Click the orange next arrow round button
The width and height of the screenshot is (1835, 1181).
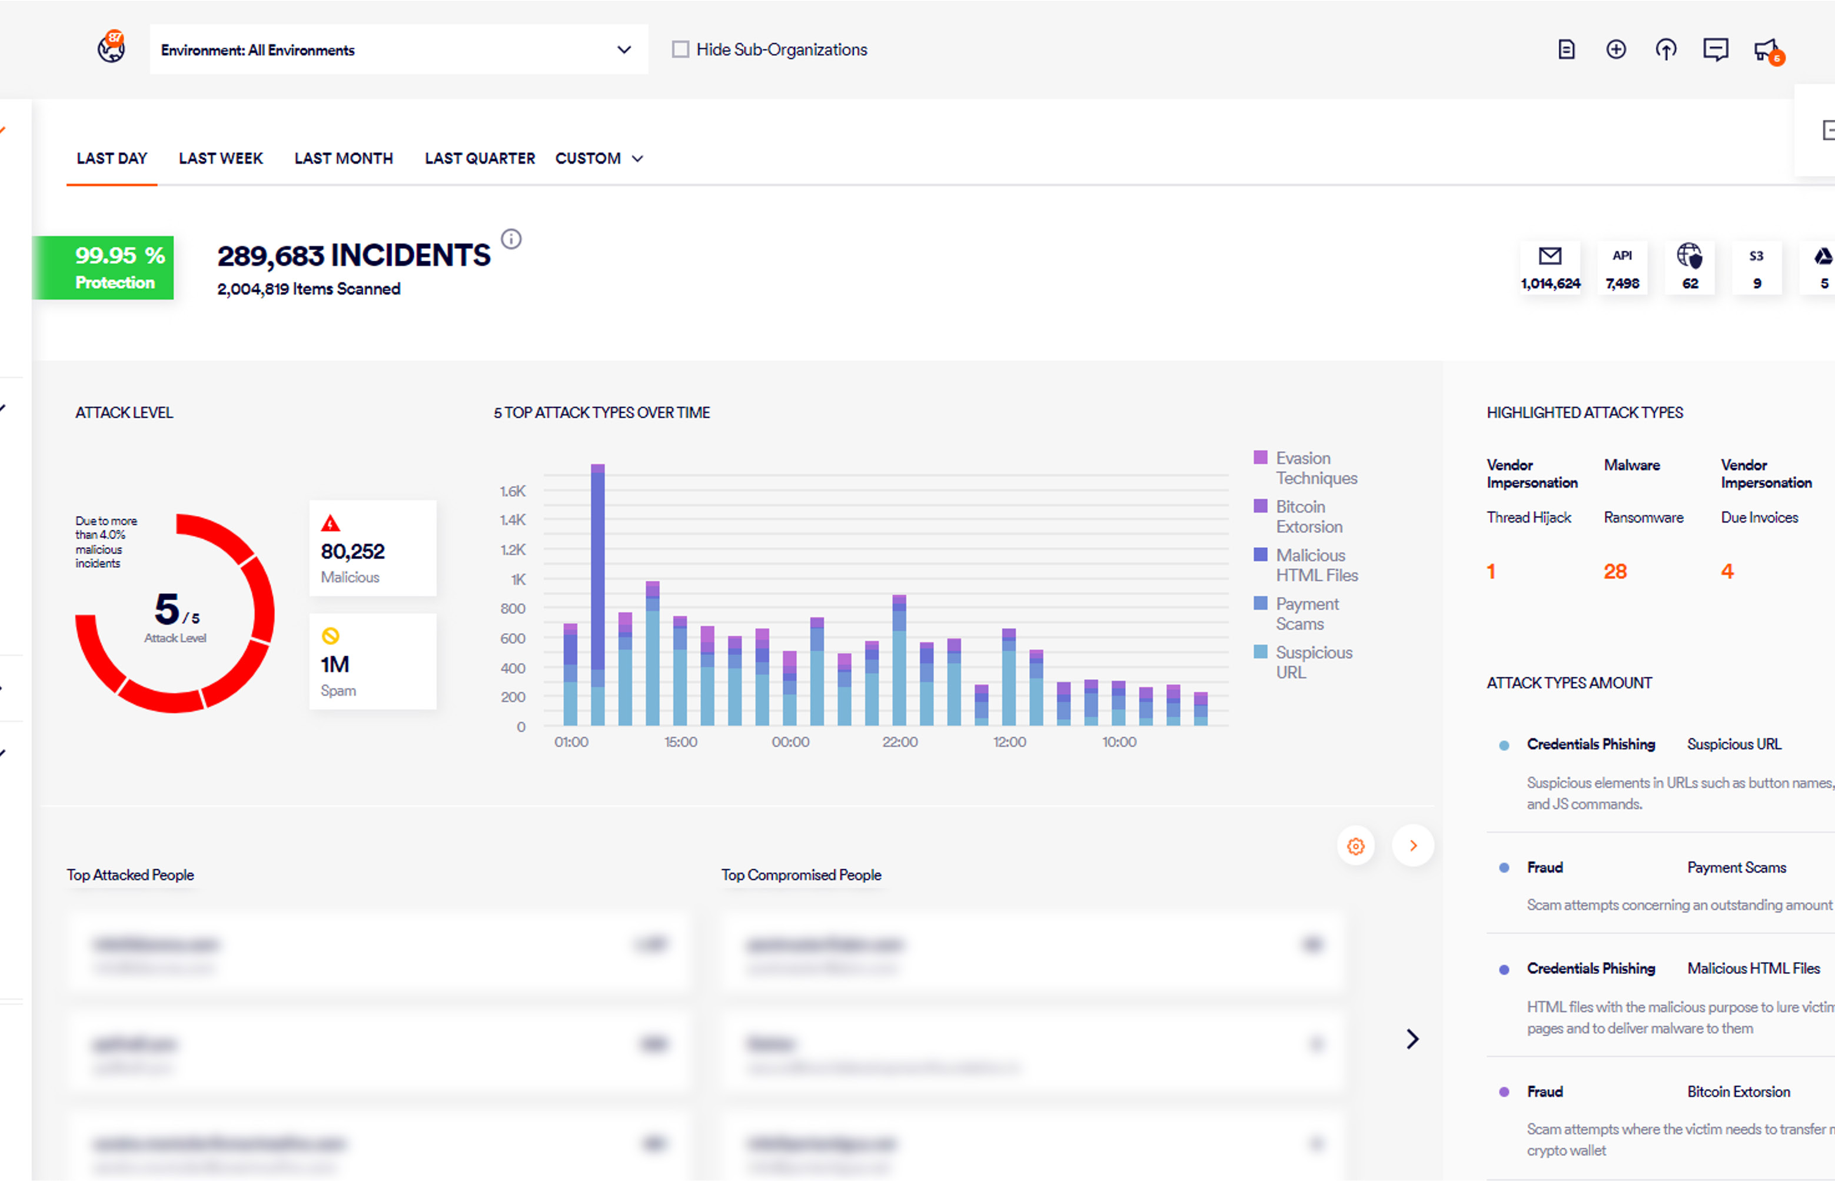coord(1412,846)
